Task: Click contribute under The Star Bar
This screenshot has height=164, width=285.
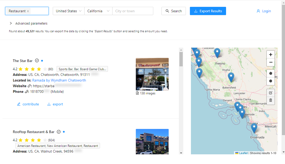Action: (x=28, y=104)
